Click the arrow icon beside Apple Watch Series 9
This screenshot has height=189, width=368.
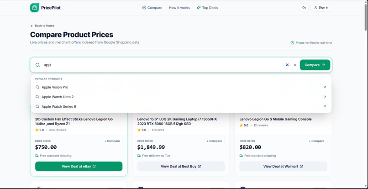tap(325, 106)
